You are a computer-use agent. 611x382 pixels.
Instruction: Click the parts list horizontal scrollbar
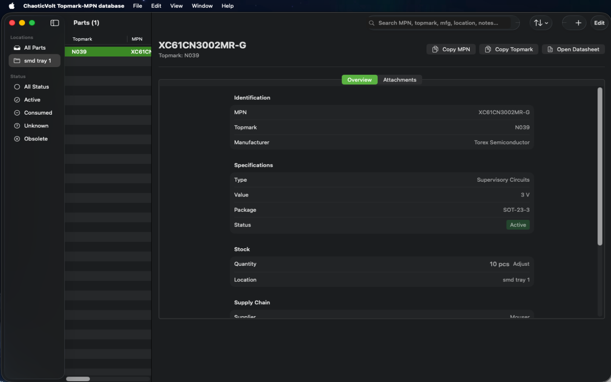click(78, 379)
